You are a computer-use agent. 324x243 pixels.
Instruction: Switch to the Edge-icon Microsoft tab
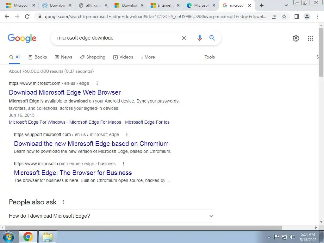click(x=199, y=6)
